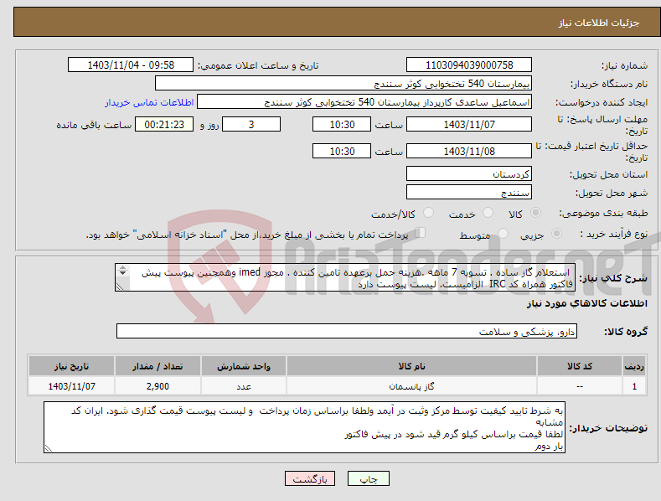661x501 pixels.
Task: Click the response deadline time 10:30 field
Action: point(342,124)
